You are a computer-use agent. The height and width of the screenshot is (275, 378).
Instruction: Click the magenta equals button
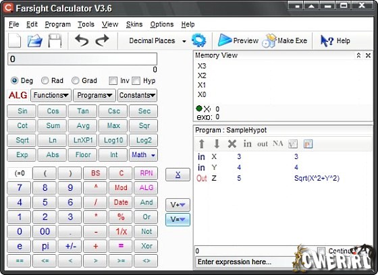pos(121,246)
